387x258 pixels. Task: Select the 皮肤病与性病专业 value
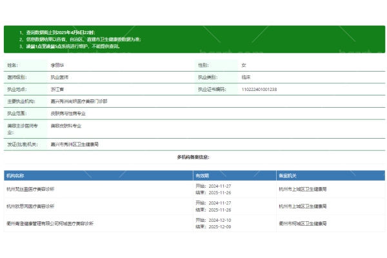(68, 114)
